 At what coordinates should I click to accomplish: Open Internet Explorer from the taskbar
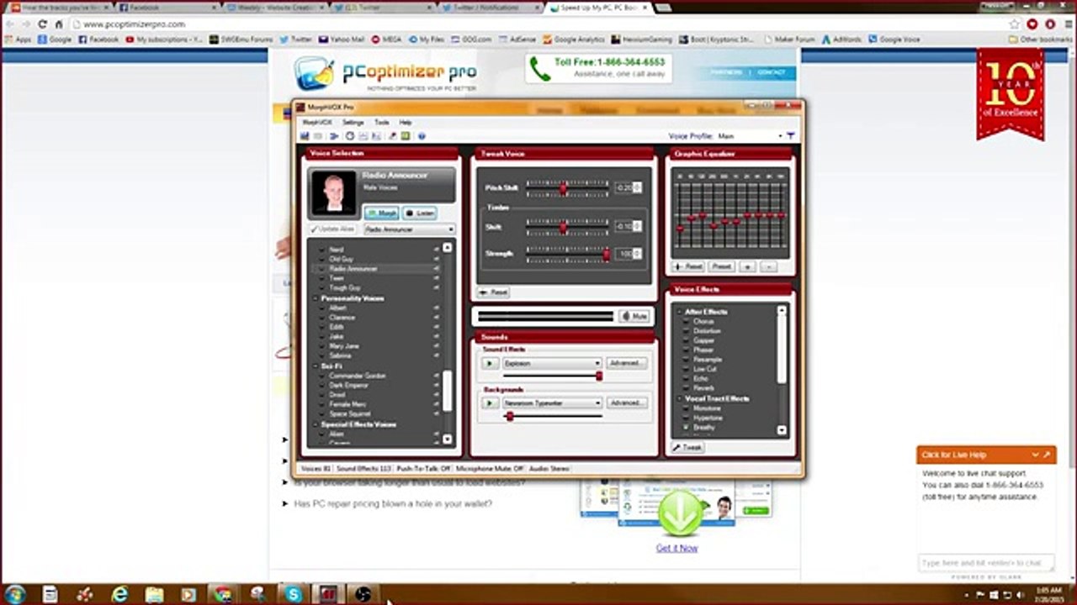tap(119, 594)
